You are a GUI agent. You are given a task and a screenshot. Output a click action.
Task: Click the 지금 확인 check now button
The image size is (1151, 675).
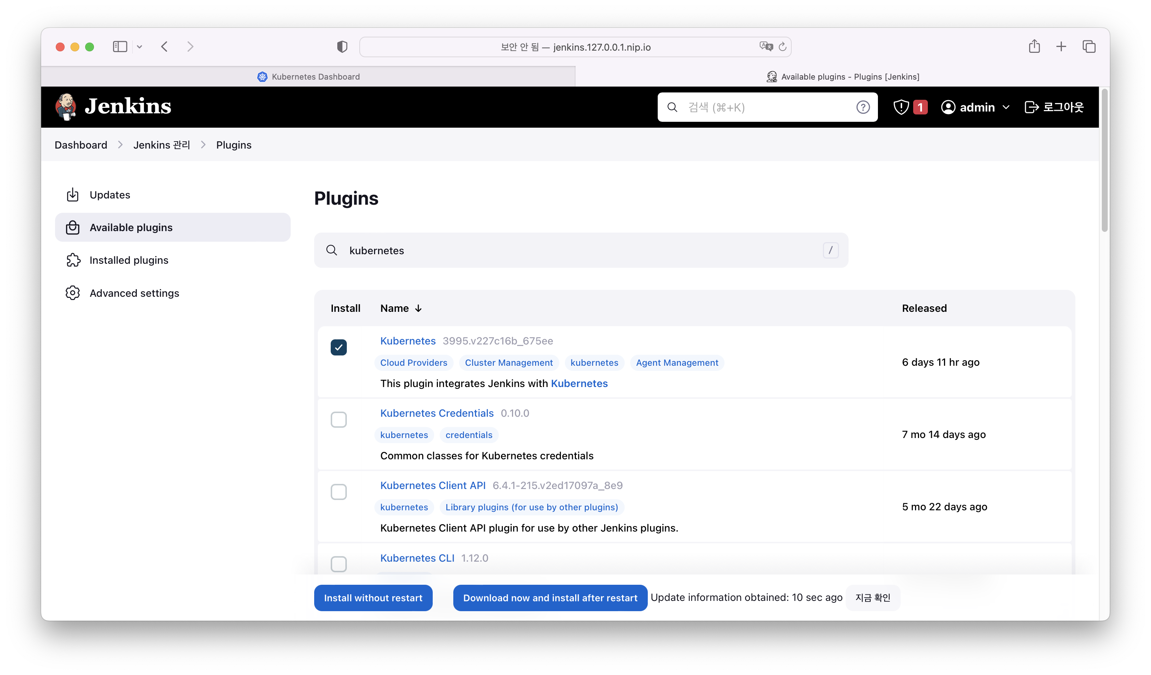[873, 598]
